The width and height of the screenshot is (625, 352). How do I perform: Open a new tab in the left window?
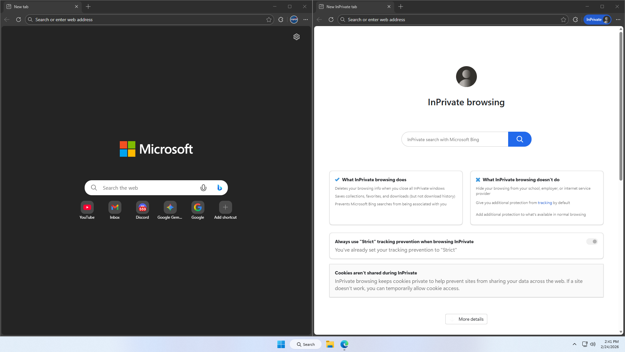[88, 7]
